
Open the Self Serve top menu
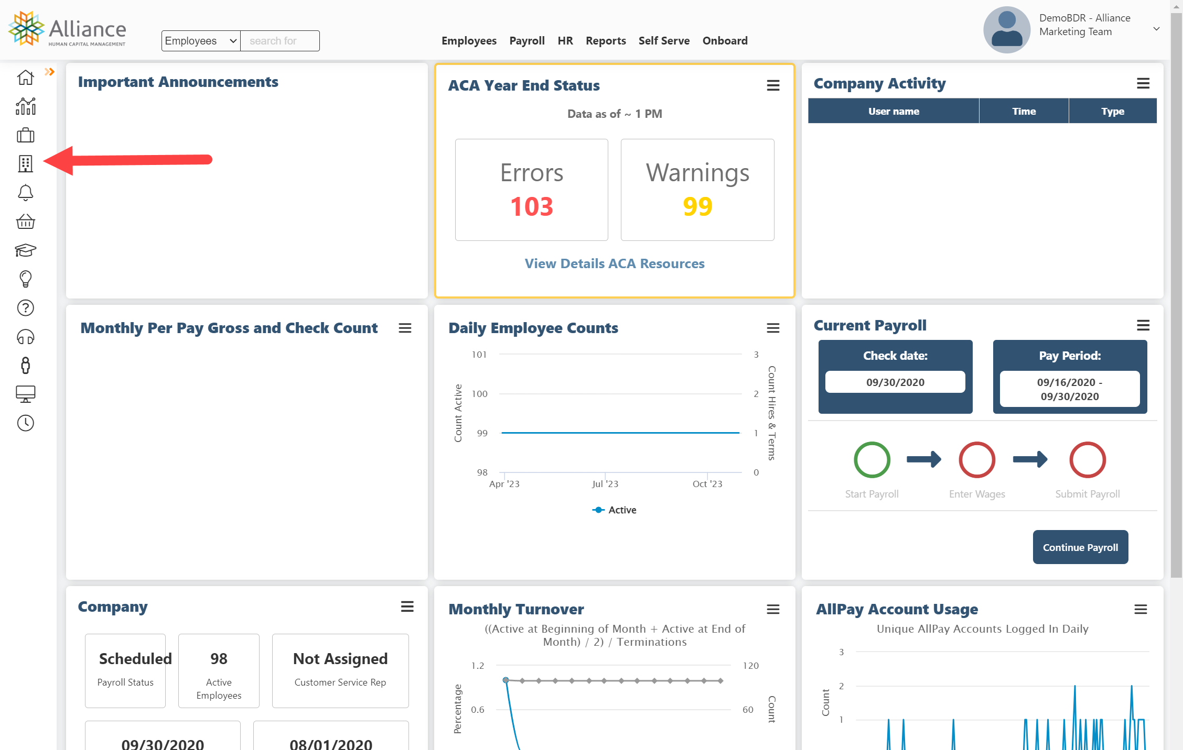pyautogui.click(x=664, y=41)
